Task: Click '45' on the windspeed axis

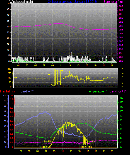Action: point(8,9)
